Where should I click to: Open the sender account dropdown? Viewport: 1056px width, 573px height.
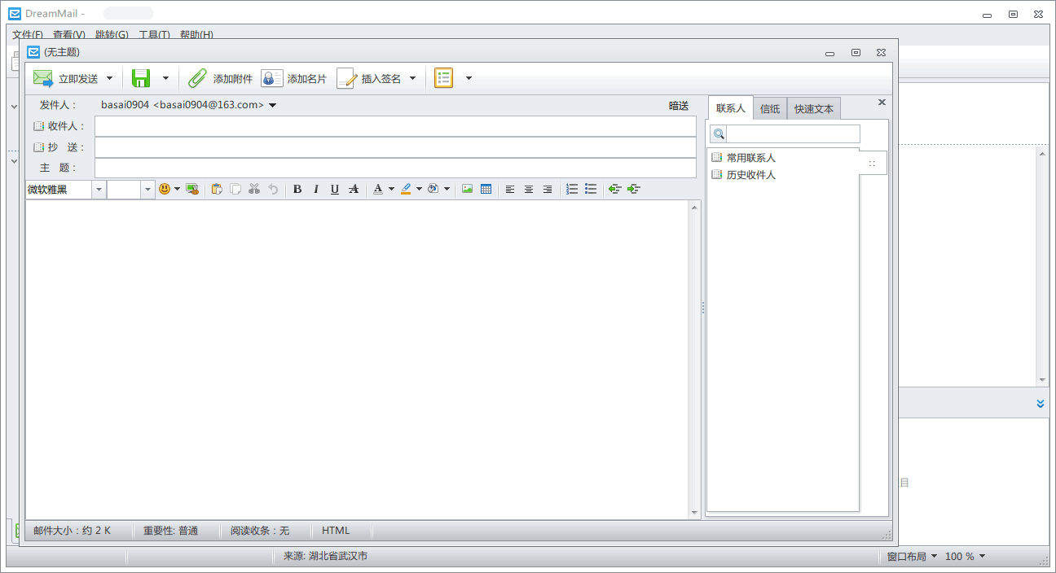click(272, 105)
